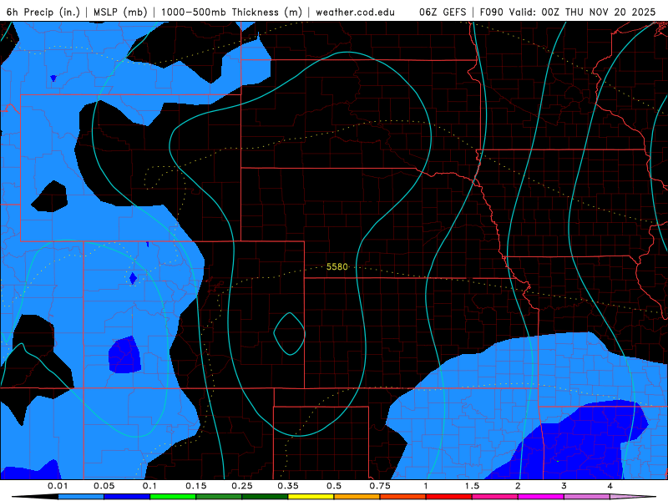The image size is (668, 501).
Task: Click the 0.05 legend value
Action: click(104, 486)
